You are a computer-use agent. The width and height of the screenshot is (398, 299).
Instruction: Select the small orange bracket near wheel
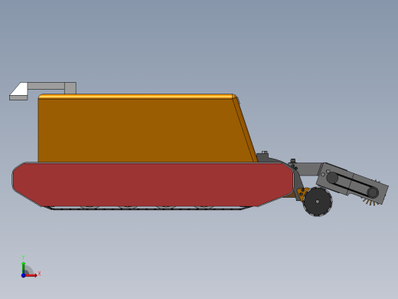point(302,193)
